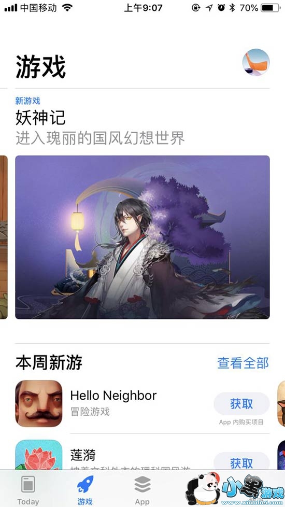This screenshot has height=507, width=285.
Task: Tap the 妖神记 featured game title
Action: [x=40, y=117]
